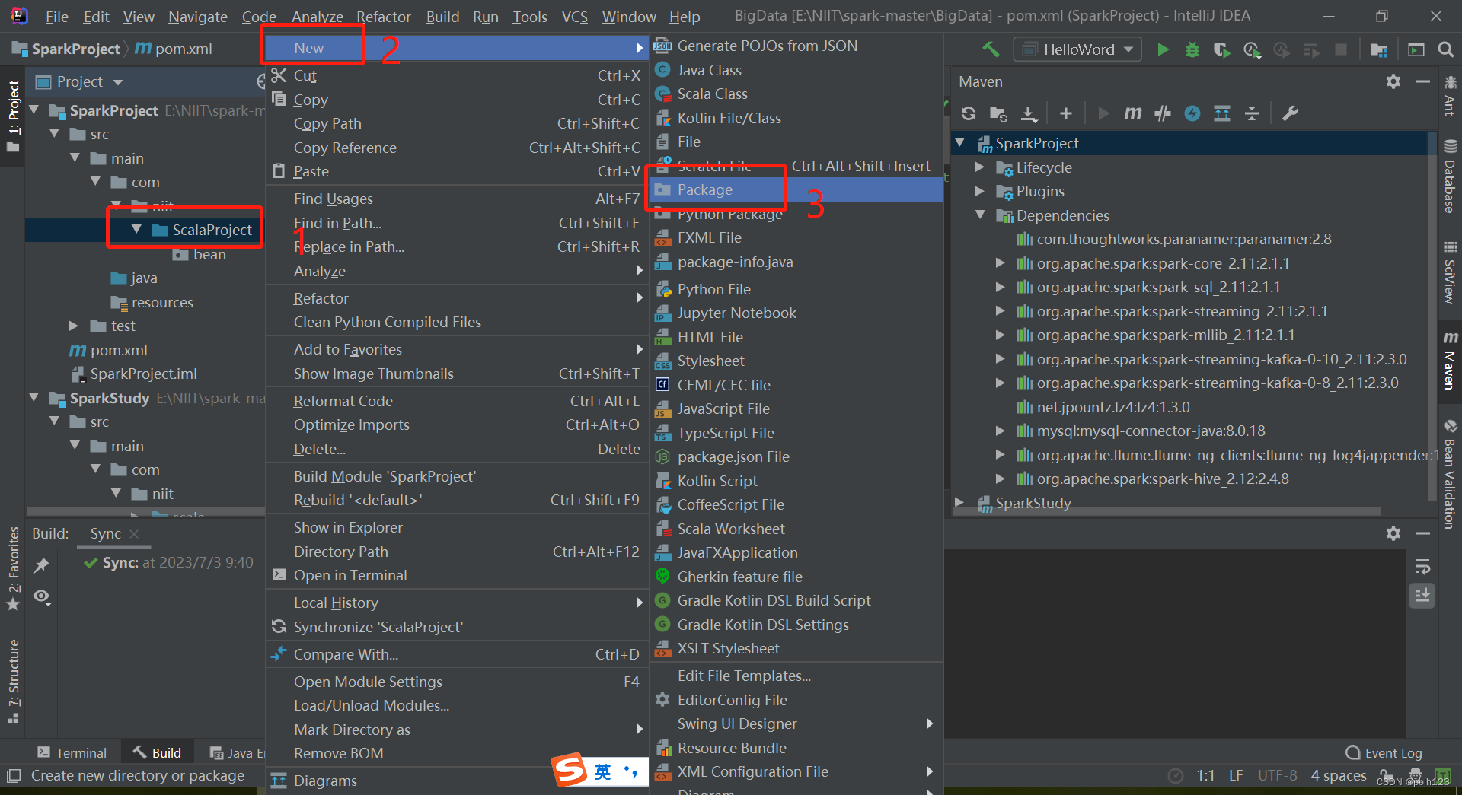Add Maven project plus icon
The height and width of the screenshot is (795, 1462).
click(1066, 113)
